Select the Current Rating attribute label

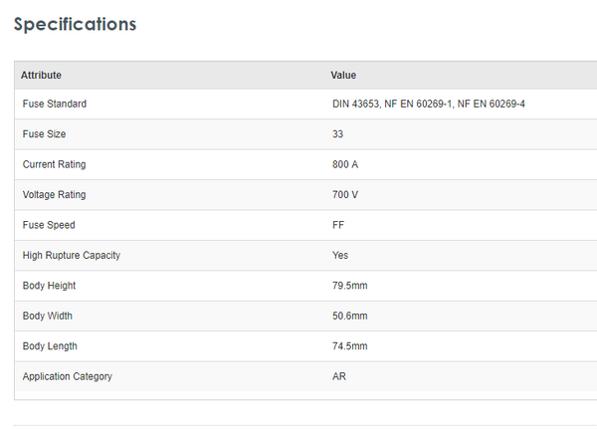(54, 164)
